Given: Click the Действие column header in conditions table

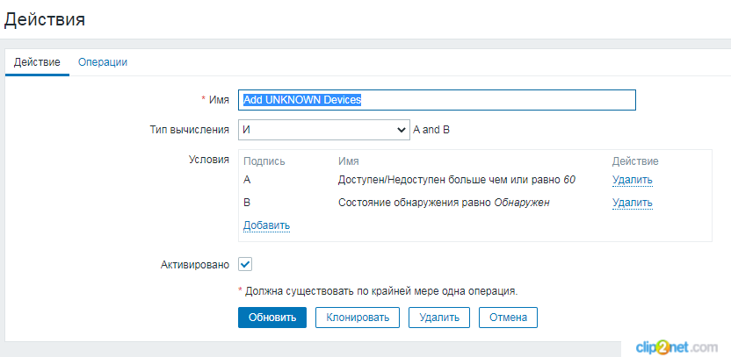Looking at the screenshot, I should click(x=635, y=161).
